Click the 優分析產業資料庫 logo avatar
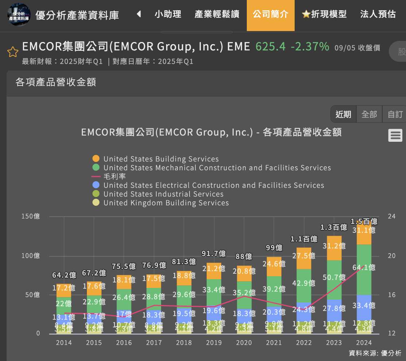Image resolution: width=406 pixels, height=361 pixels. point(19,15)
